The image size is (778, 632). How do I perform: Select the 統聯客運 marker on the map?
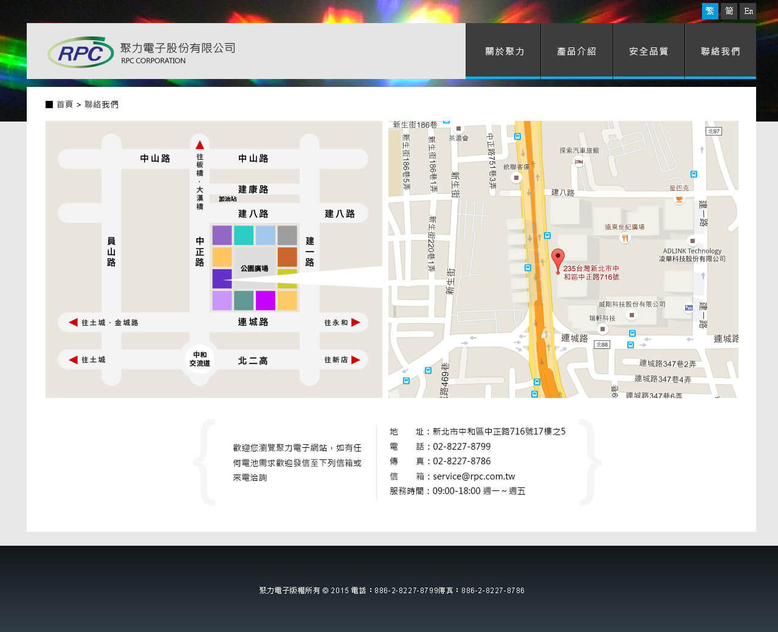(x=516, y=177)
